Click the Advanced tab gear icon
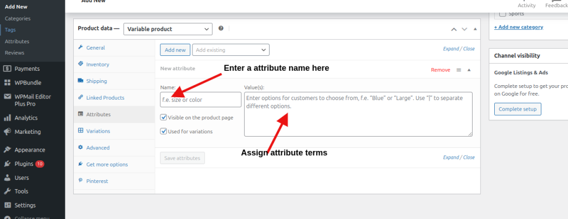 coord(80,148)
